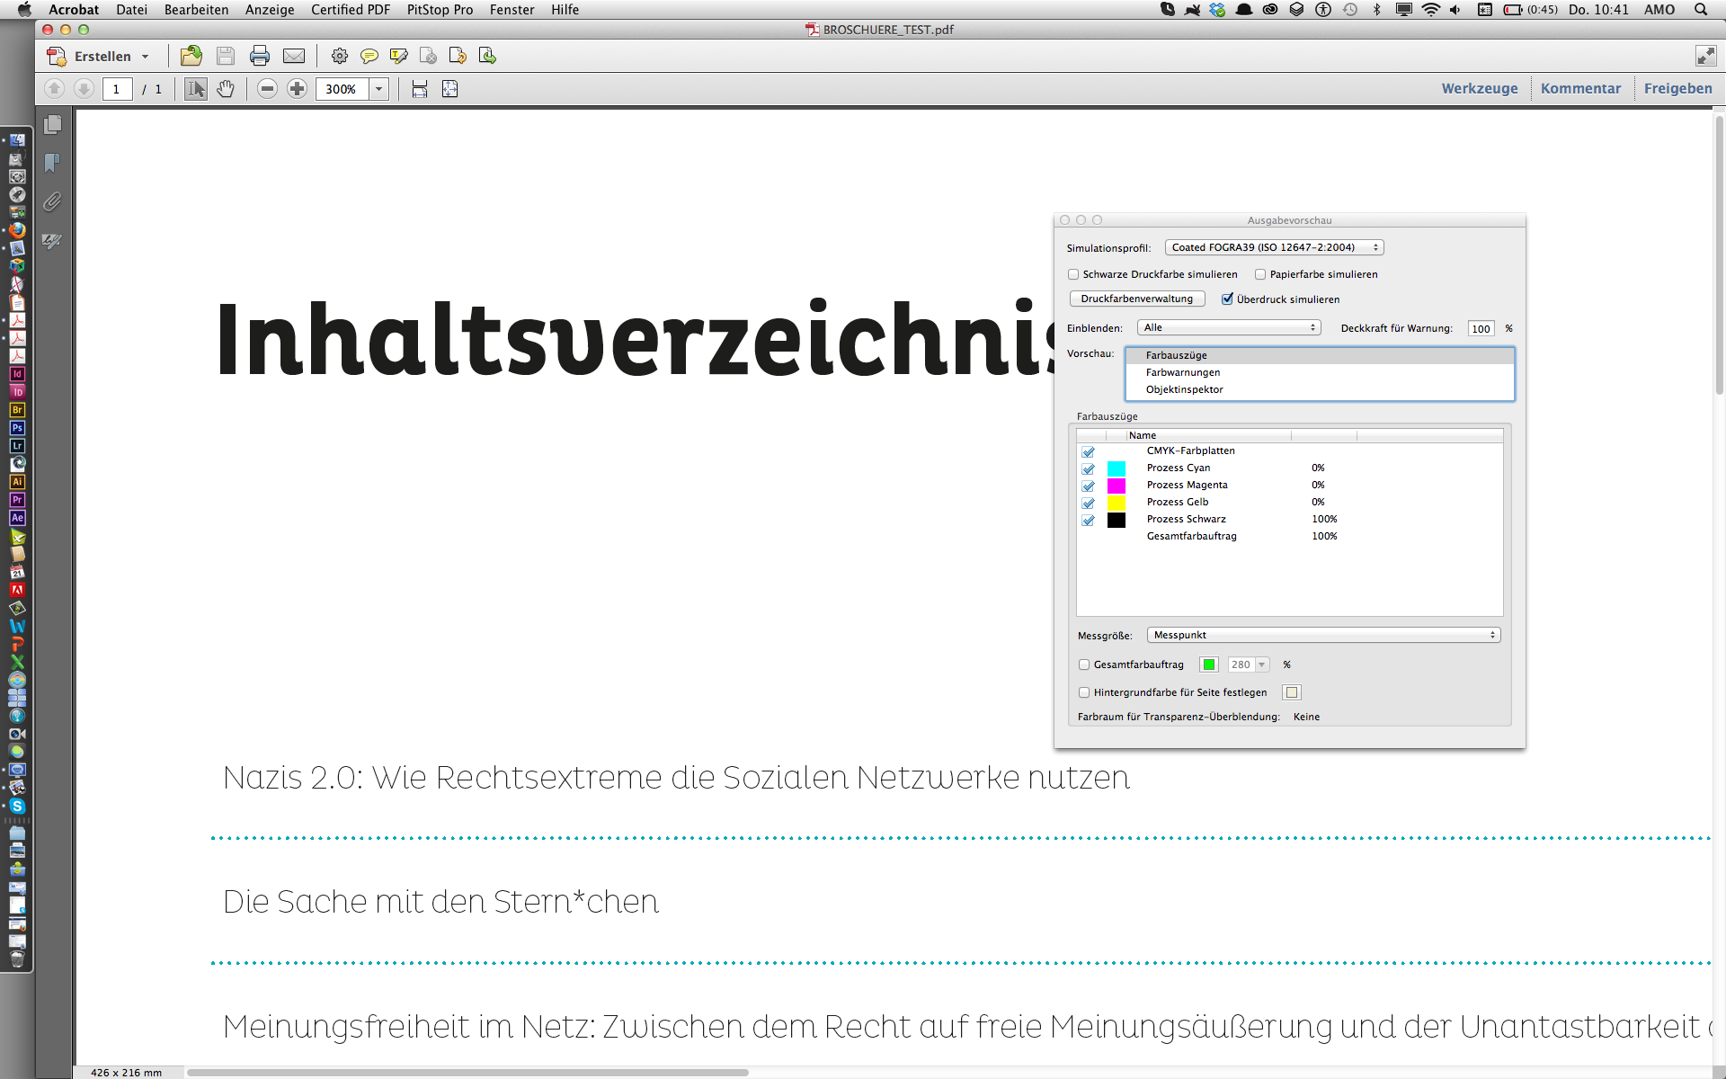1726x1079 pixels.
Task: Go to previous page arrow
Action: (54, 88)
